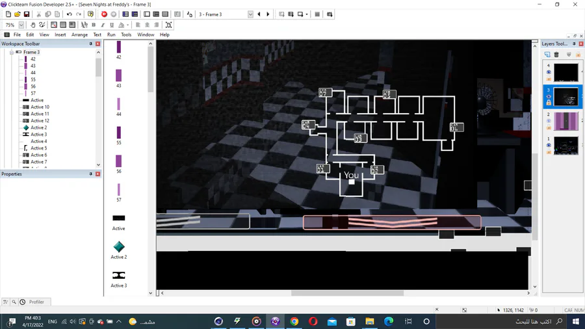
Task: Toggle visibility eye of layer 3
Action: 549,97
